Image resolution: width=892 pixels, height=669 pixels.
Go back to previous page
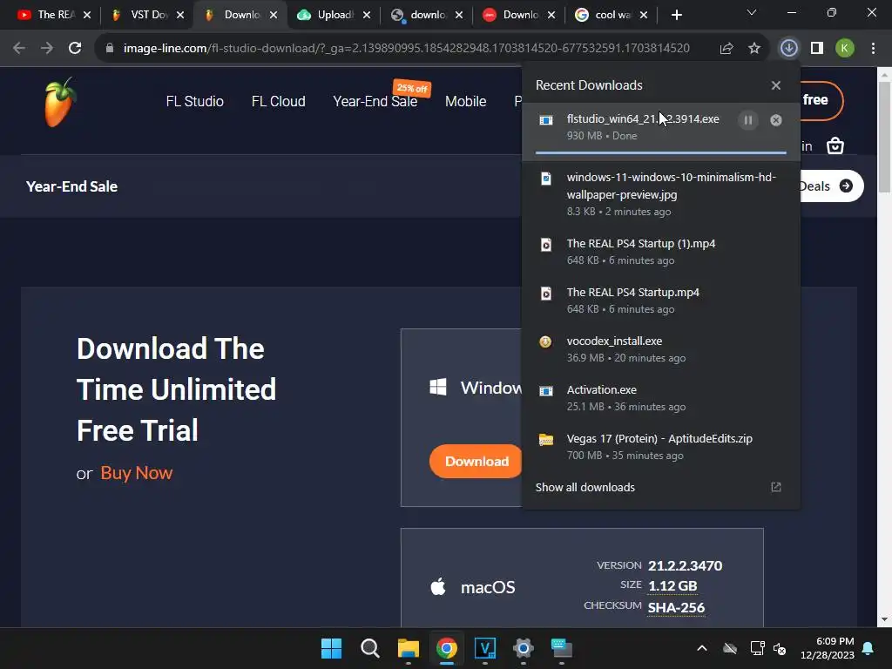coord(19,48)
